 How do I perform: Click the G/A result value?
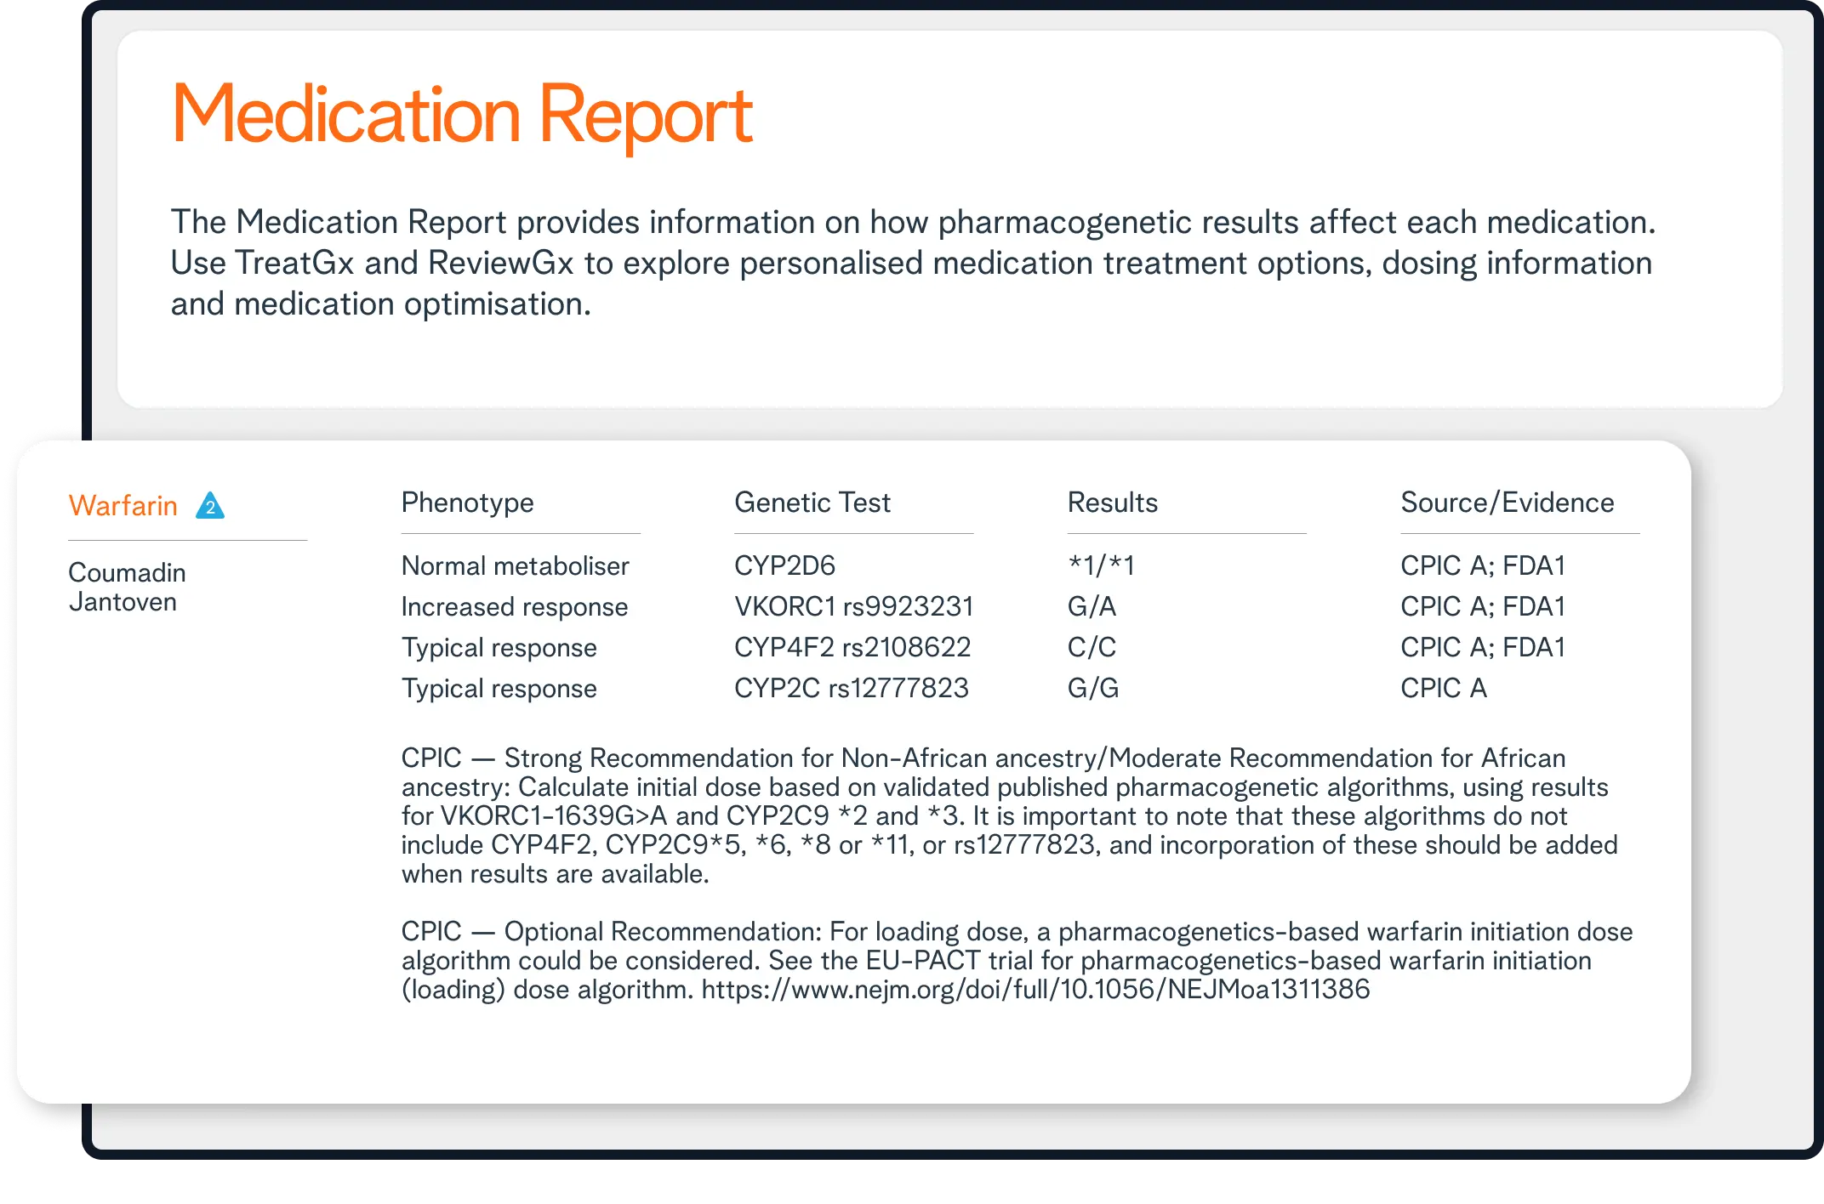[x=1092, y=606]
